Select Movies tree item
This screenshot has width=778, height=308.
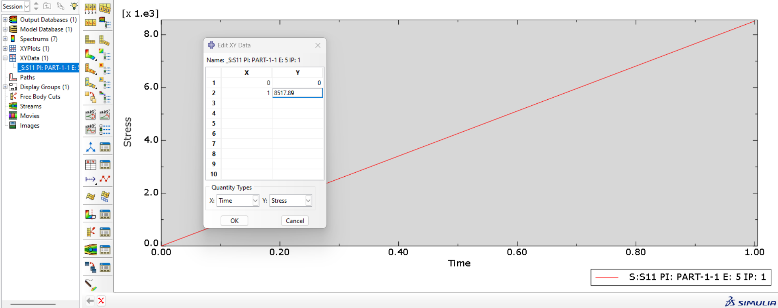(30, 116)
